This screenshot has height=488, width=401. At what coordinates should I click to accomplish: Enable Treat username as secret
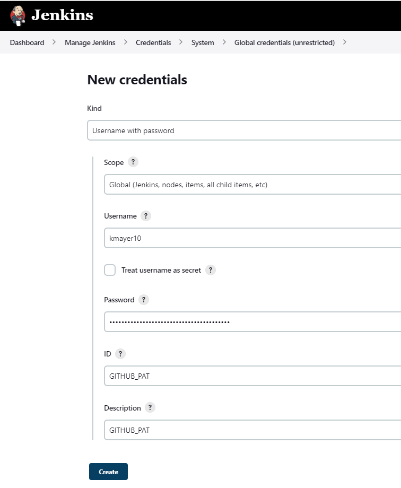point(110,270)
